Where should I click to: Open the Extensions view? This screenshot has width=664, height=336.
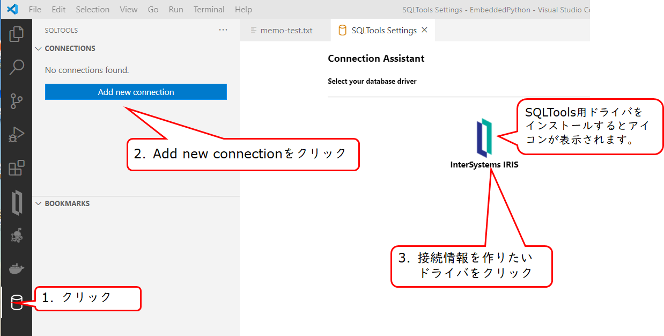pos(17,168)
